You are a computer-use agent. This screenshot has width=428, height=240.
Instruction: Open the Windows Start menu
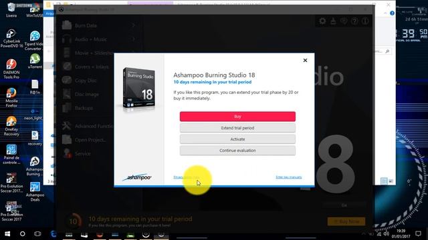7,234
